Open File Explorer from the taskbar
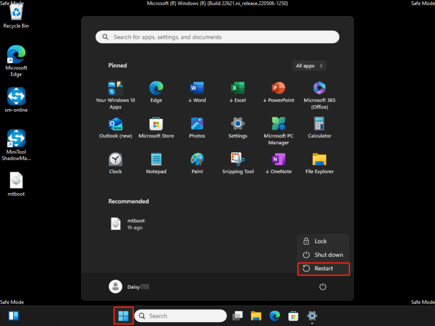 click(256, 315)
